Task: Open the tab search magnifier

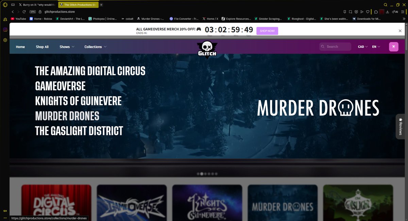Action: point(386,5)
